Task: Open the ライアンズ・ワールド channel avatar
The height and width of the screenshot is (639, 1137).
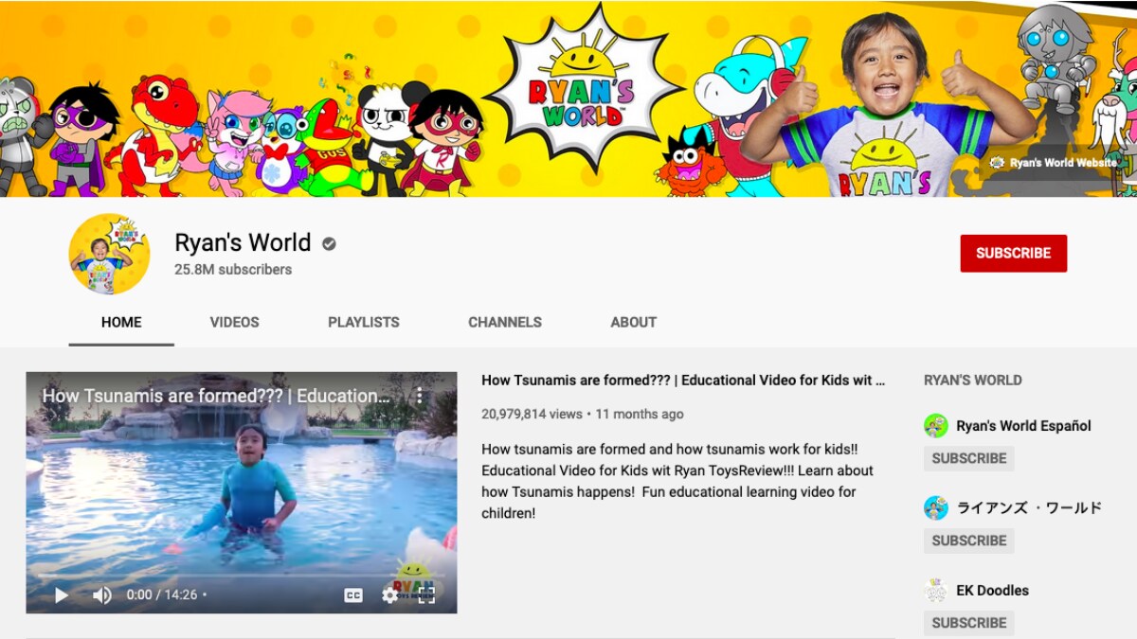Action: pos(936,508)
